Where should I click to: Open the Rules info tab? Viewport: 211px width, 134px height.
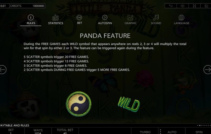coord(31,20)
